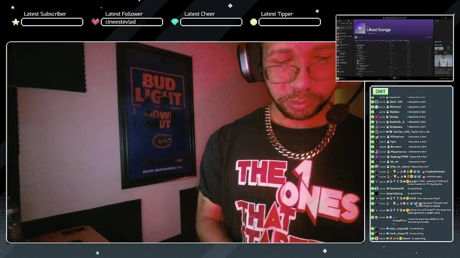Click the username chuck in chat

click(406, 238)
